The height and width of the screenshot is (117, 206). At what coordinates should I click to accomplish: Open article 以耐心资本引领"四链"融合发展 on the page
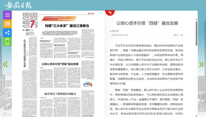tap(60, 64)
